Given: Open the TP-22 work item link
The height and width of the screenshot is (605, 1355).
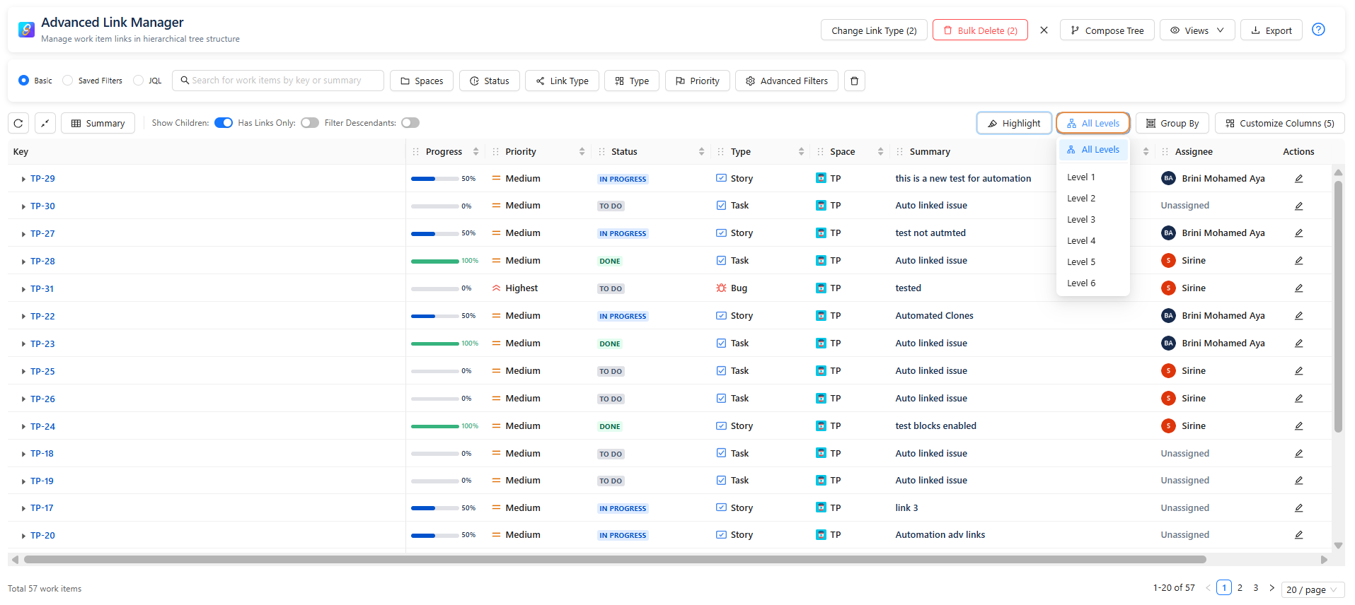Looking at the screenshot, I should tap(42, 317).
